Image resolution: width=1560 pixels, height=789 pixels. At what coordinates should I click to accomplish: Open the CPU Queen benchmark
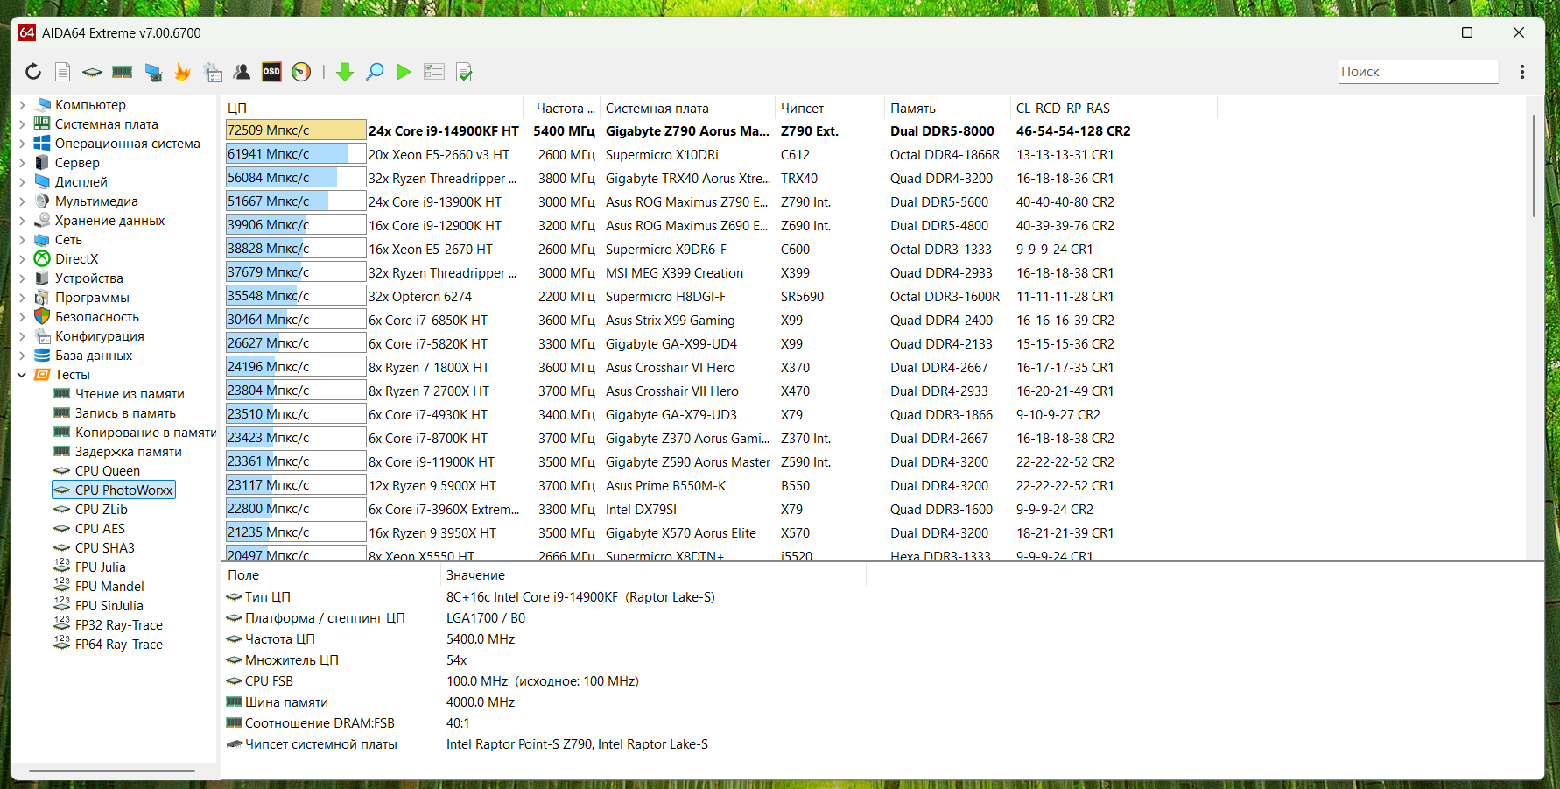(x=107, y=471)
